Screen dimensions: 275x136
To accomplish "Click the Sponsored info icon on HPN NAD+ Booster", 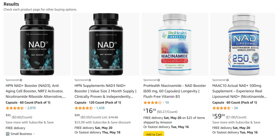I will click(x=21, y=80).
